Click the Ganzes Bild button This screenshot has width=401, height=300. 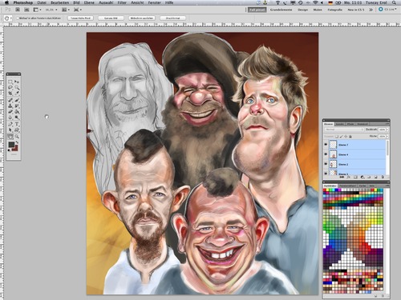tap(111, 18)
